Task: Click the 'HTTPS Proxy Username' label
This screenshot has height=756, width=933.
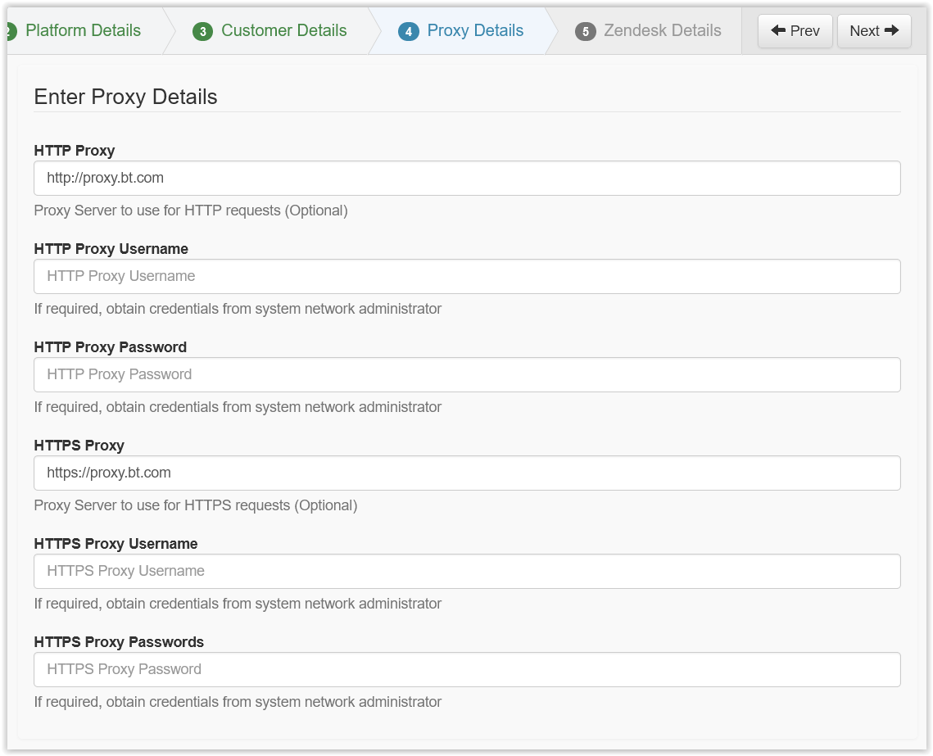Action: [x=116, y=544]
